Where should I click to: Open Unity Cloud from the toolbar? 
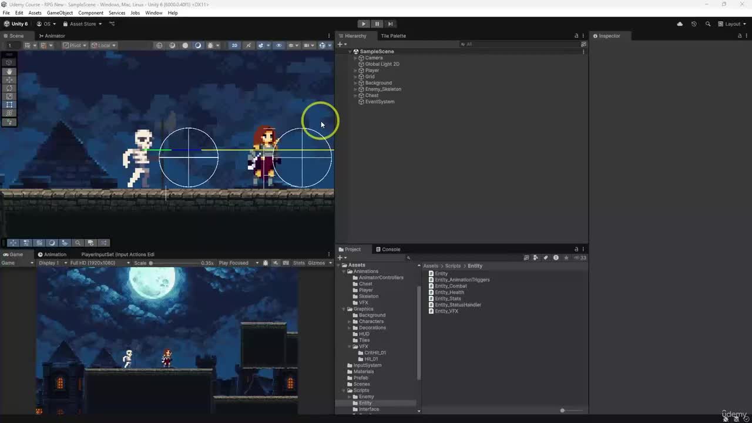coord(680,24)
